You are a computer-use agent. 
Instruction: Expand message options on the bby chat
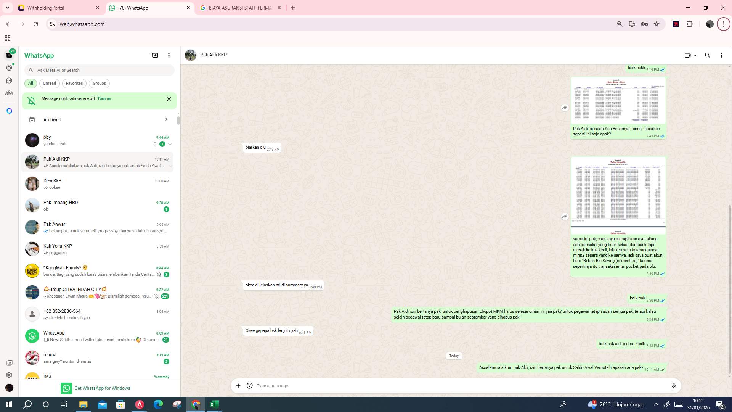click(170, 144)
